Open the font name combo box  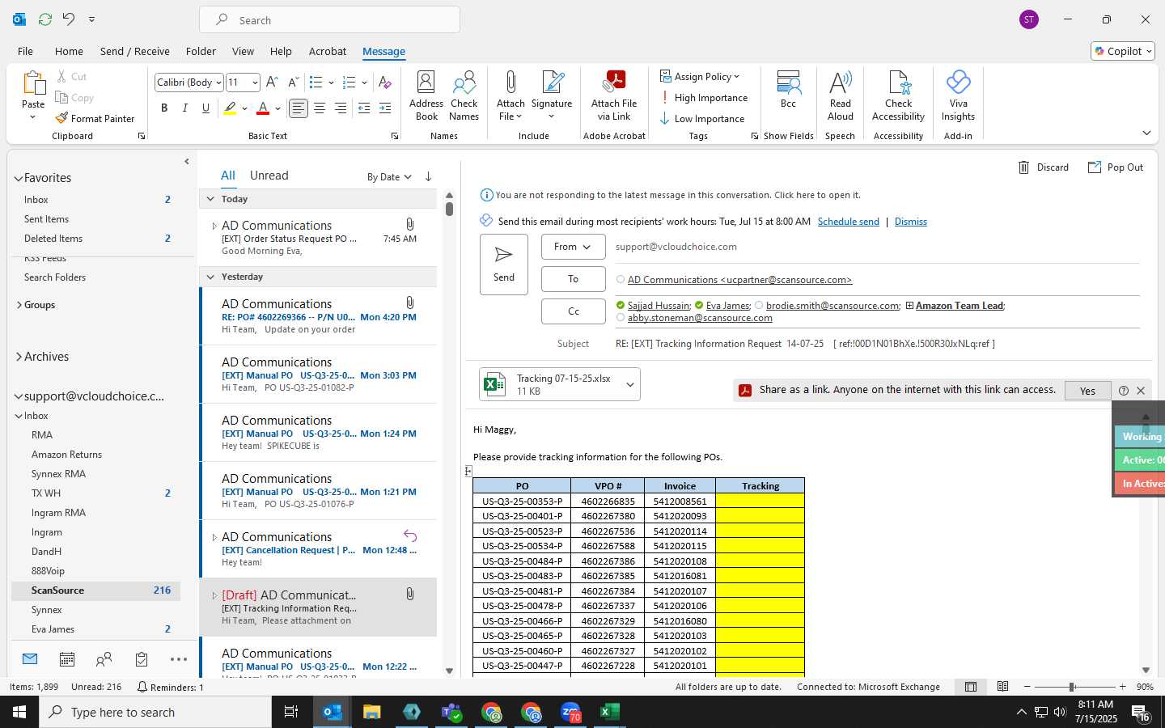pos(189,83)
